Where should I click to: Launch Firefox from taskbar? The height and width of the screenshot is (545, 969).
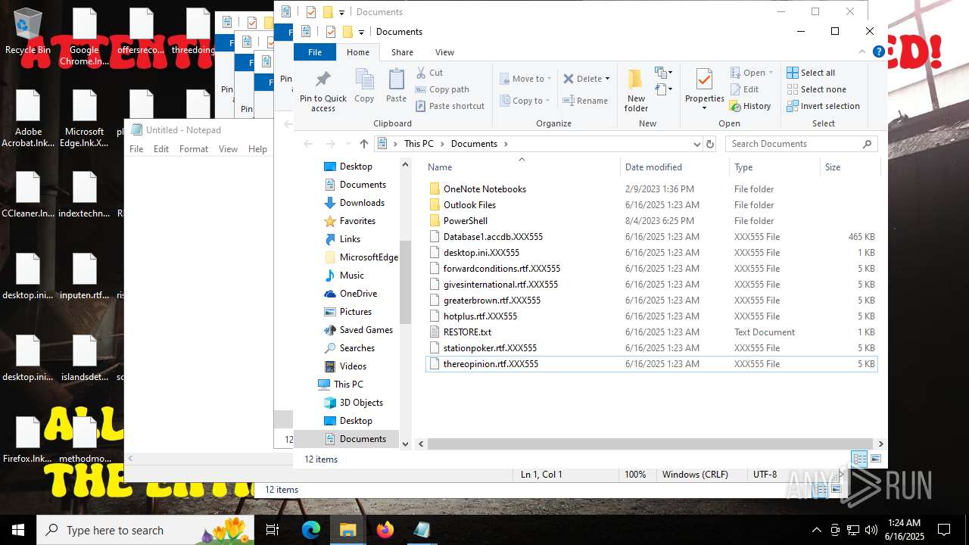pyautogui.click(x=385, y=530)
